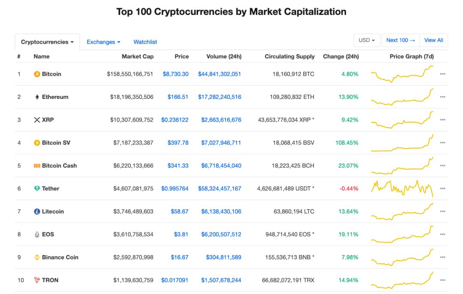Click the Bitcoin coin logo icon
This screenshot has height=294, width=463.
point(37,74)
